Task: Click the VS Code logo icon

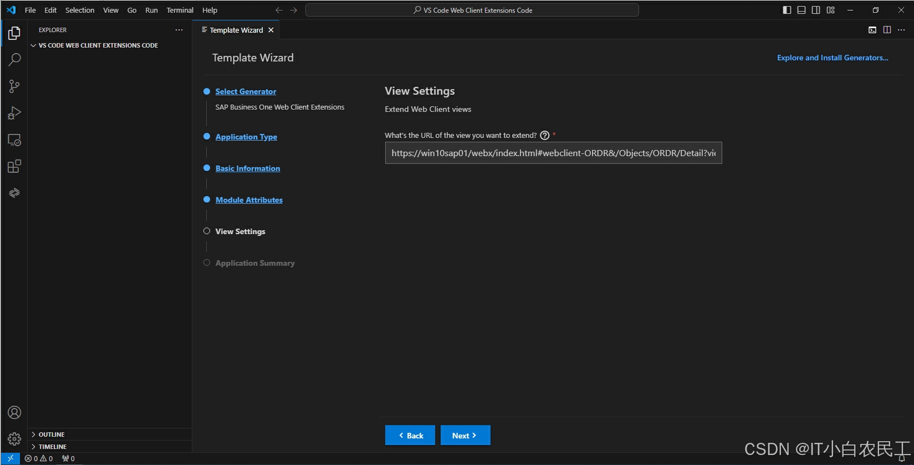Action: (11, 10)
